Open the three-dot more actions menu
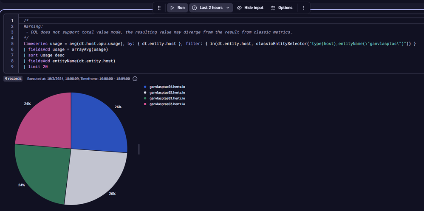424x211 pixels. click(303, 8)
